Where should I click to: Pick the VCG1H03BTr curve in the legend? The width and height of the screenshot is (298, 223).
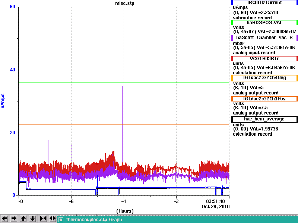click(264, 59)
